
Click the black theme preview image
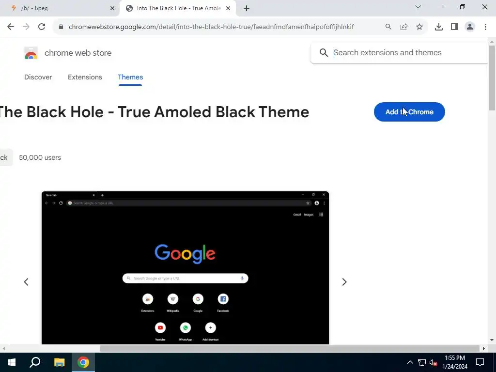[x=185, y=267]
